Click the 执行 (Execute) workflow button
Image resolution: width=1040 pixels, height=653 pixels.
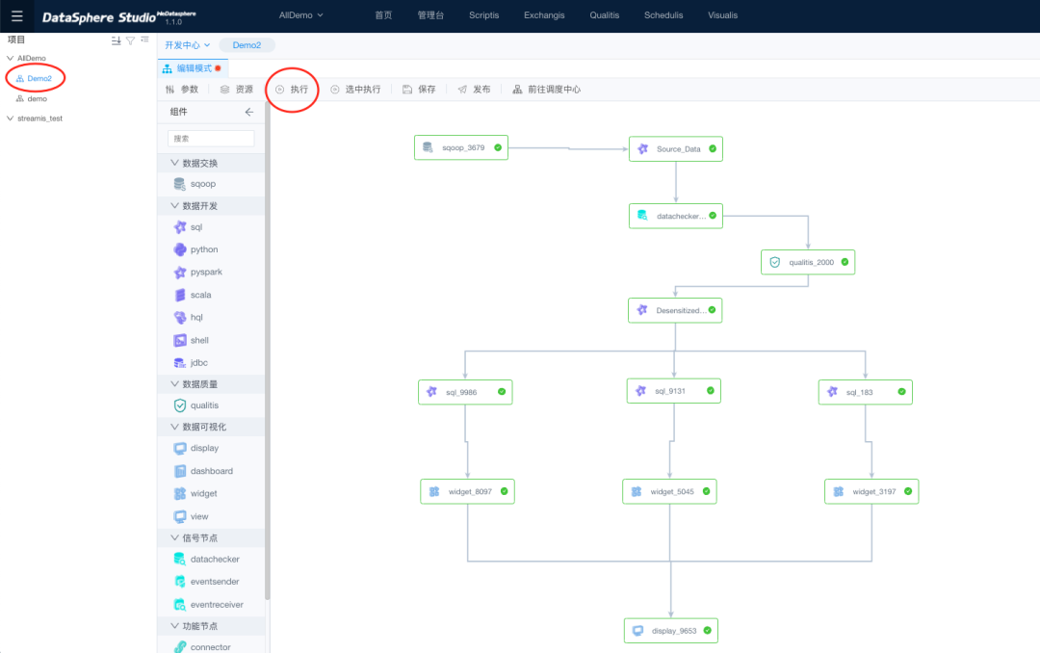pyautogui.click(x=292, y=90)
